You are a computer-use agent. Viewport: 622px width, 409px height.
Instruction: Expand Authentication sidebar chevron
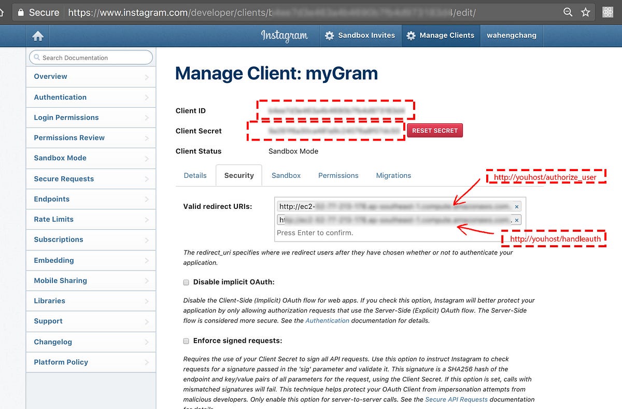147,97
